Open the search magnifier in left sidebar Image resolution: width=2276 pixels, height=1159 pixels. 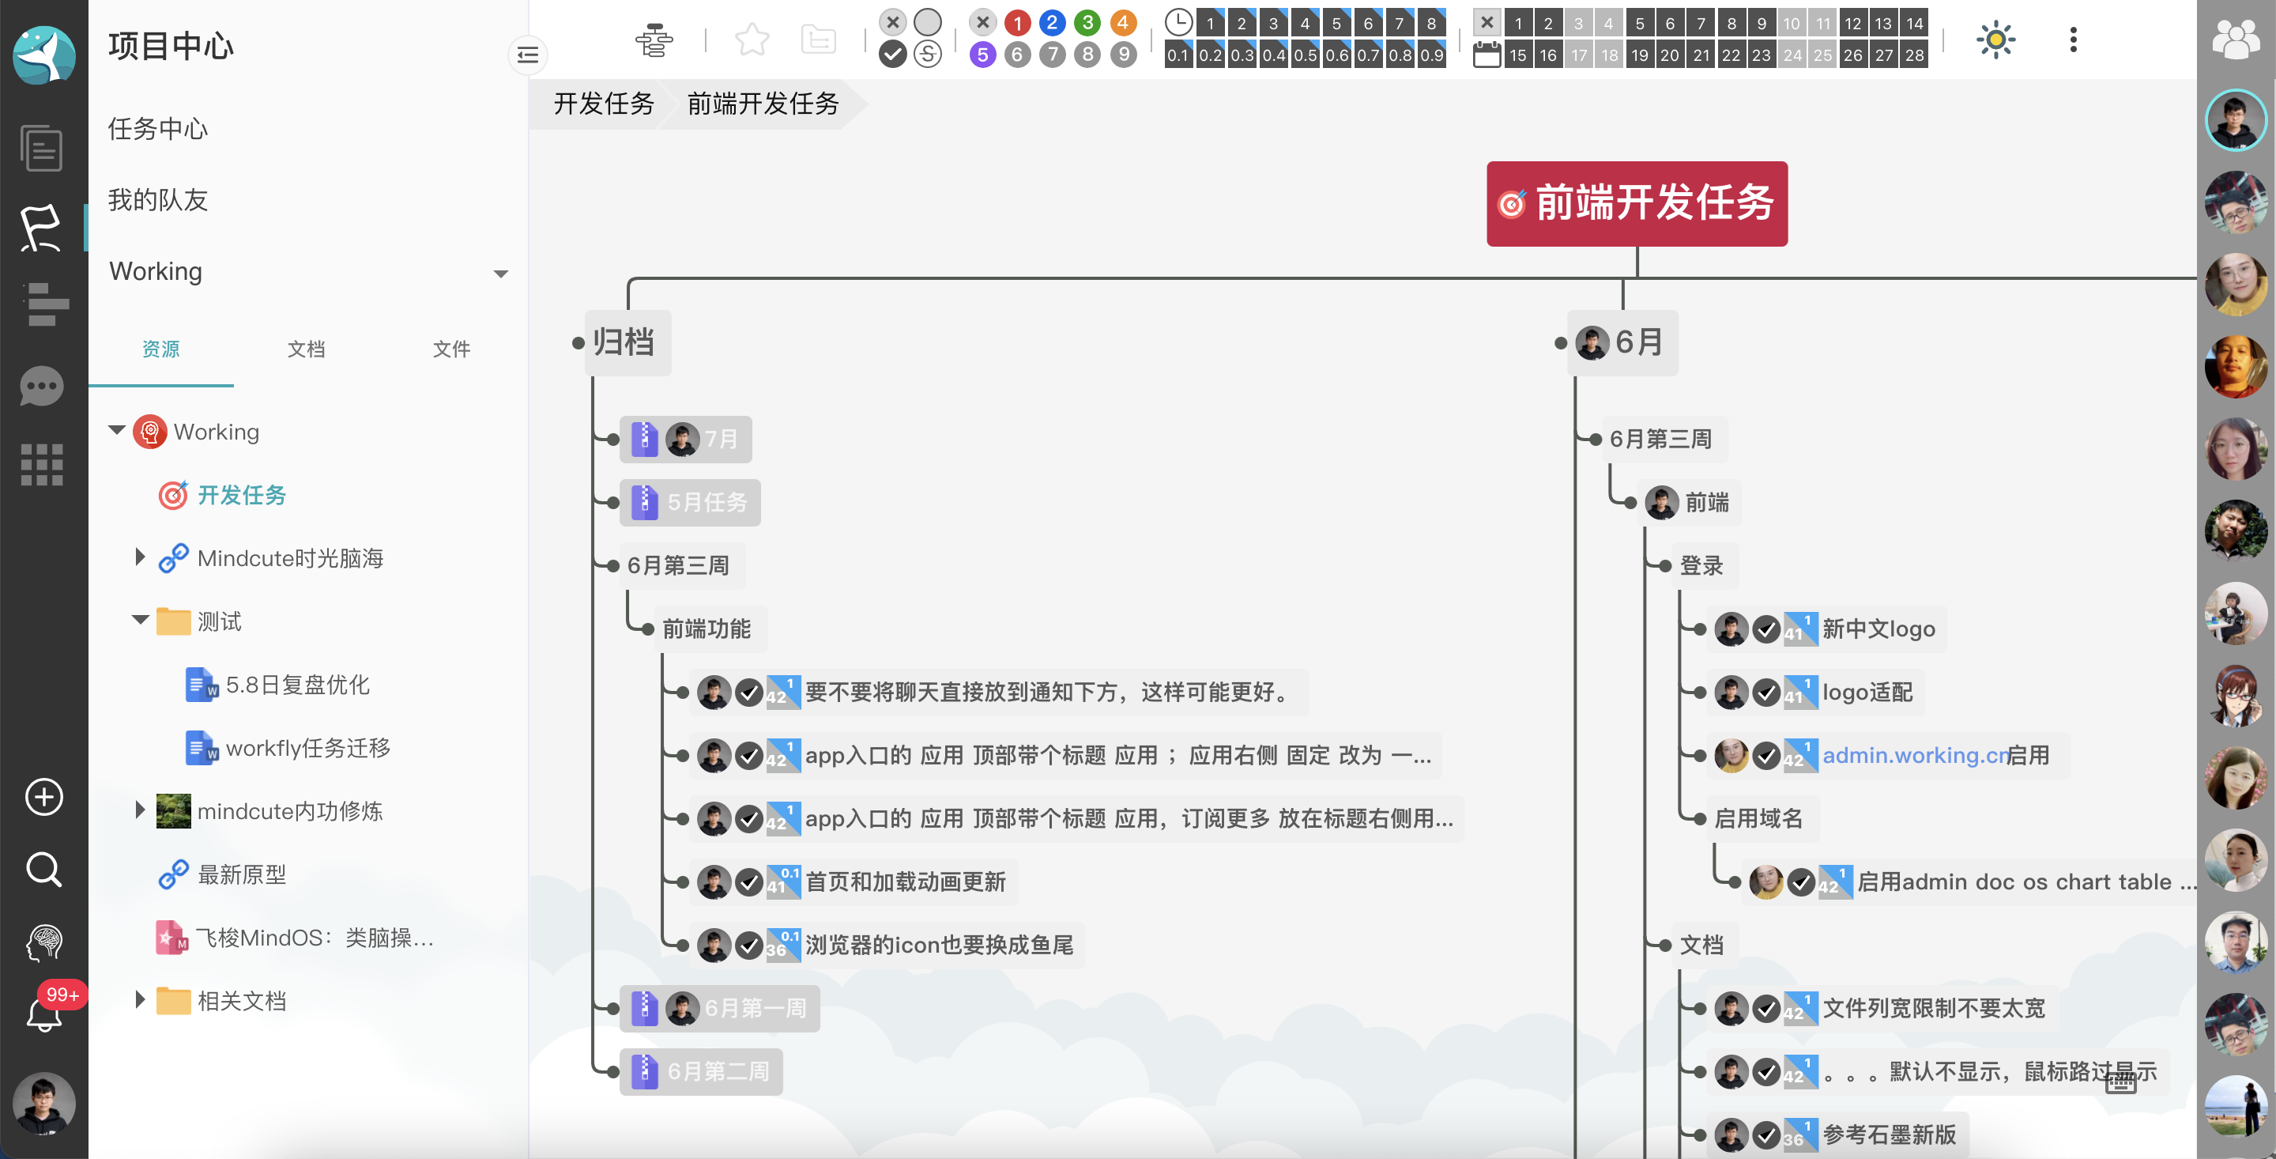coord(43,869)
